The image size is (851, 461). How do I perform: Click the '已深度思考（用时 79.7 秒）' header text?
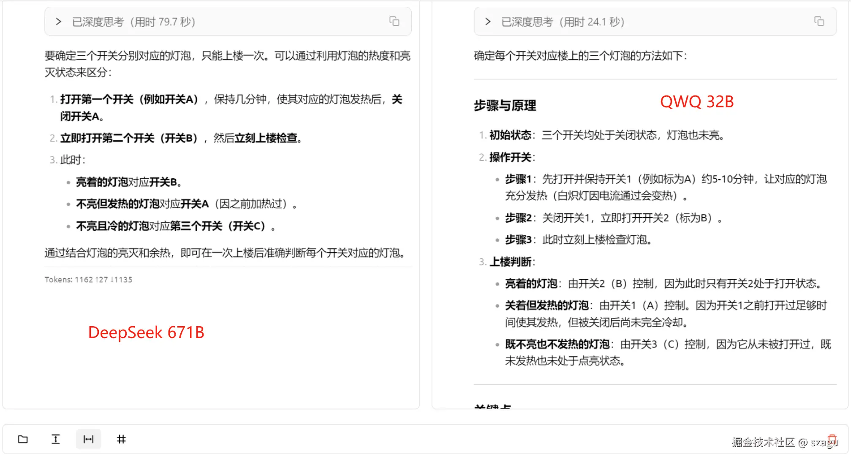click(x=134, y=22)
